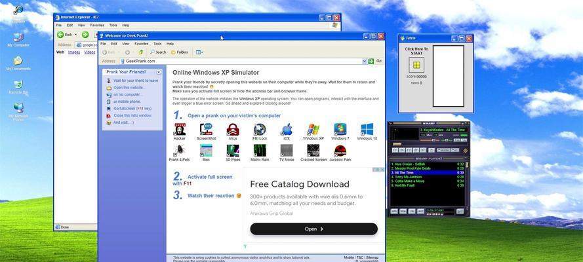
Task: Select playlist track Aint My Fault
Action: pyautogui.click(x=427, y=185)
